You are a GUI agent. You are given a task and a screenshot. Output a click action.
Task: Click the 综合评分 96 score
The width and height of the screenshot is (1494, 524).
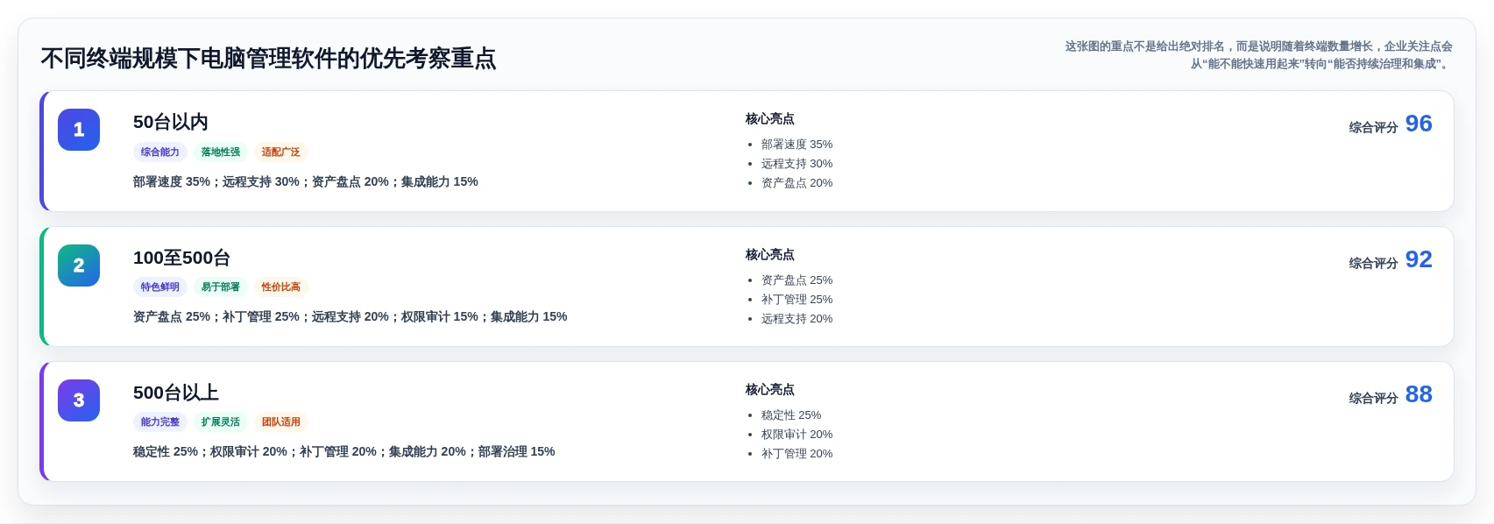(1391, 124)
